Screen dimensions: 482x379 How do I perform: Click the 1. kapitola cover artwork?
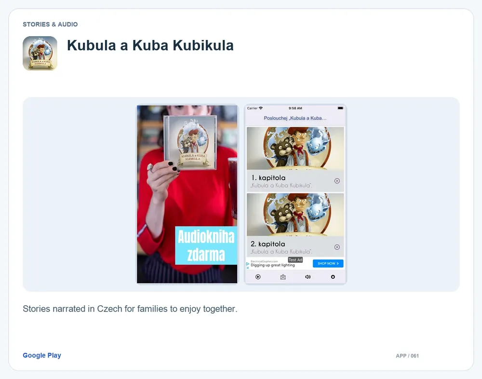click(x=295, y=149)
